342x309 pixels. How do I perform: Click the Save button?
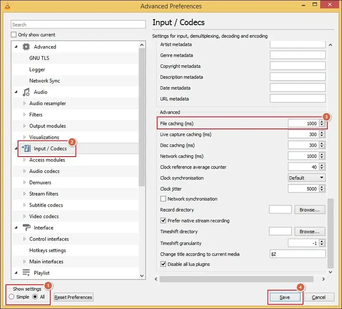[285, 297]
